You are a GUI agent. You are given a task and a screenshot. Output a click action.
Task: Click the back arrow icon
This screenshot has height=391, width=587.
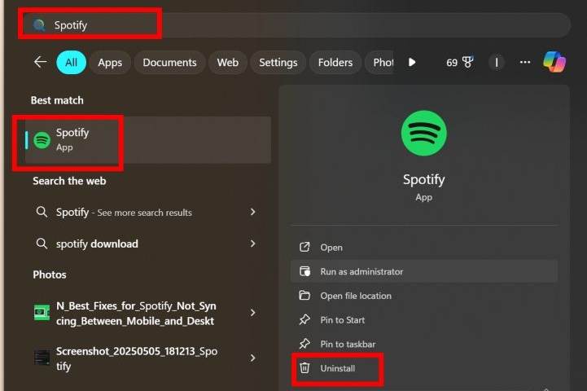(40, 62)
